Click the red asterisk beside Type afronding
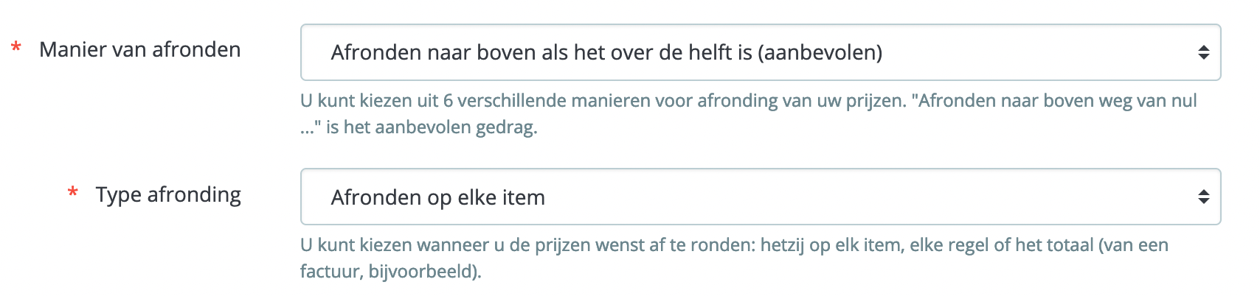This screenshot has width=1260, height=296. [72, 193]
